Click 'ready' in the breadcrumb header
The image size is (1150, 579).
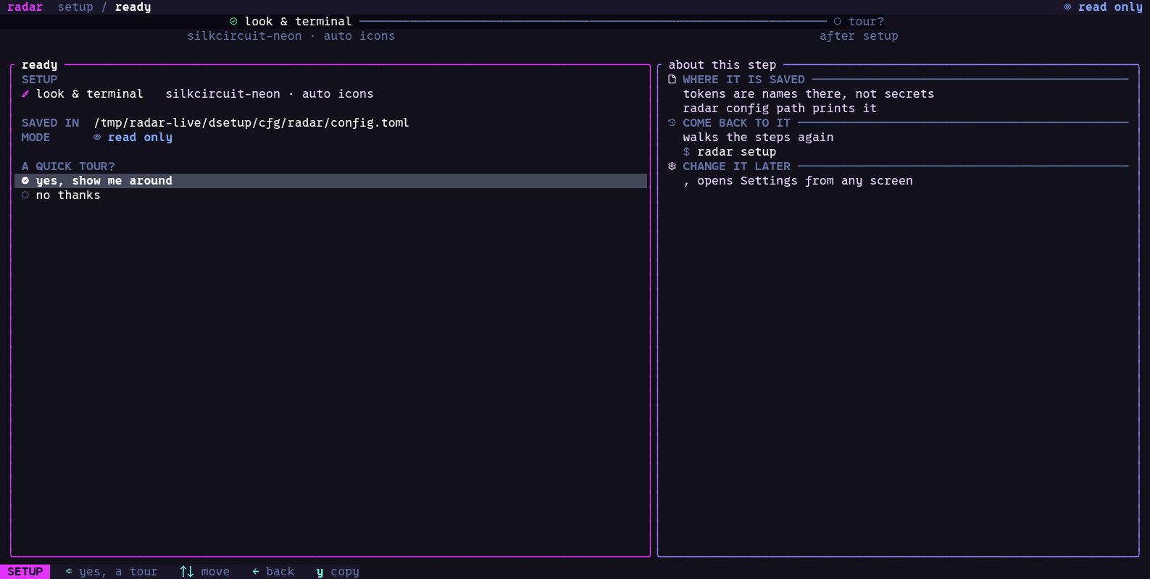point(133,7)
